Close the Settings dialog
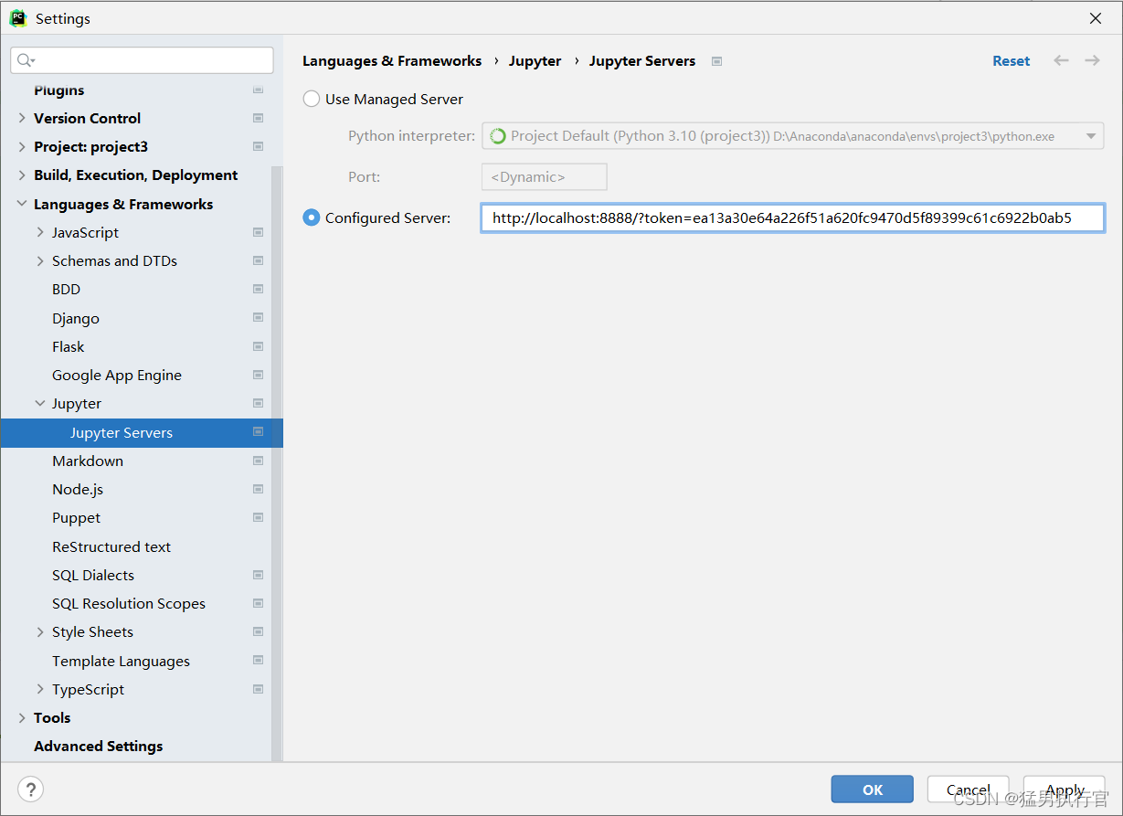The height and width of the screenshot is (816, 1123). click(x=1095, y=18)
